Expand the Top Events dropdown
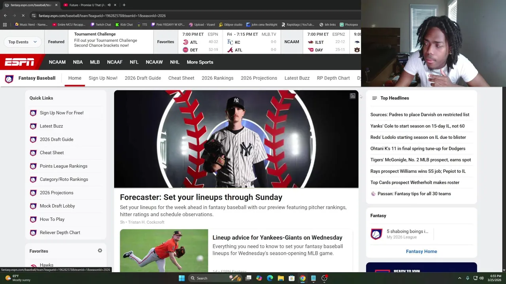 23,42
